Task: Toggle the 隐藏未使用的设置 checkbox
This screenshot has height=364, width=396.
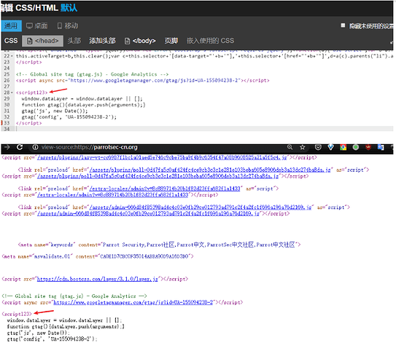Action: [343, 25]
